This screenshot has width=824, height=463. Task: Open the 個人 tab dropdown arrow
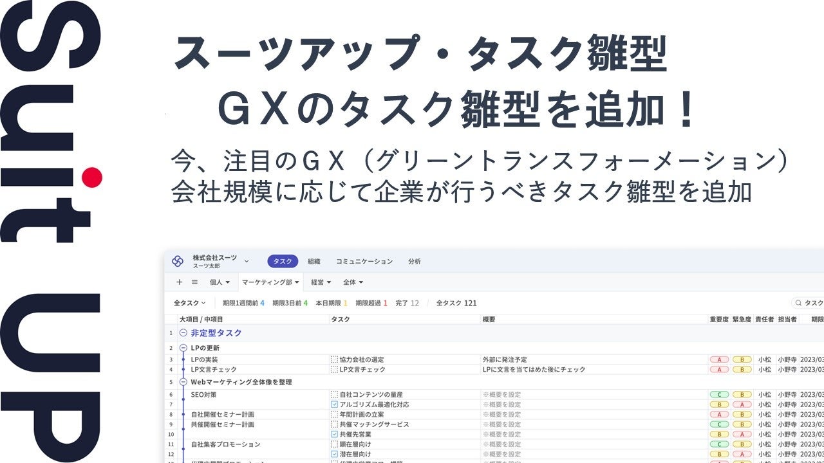click(x=227, y=282)
